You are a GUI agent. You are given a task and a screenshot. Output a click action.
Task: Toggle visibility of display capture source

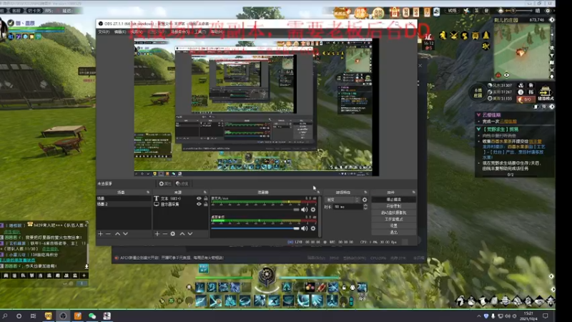pyautogui.click(x=199, y=204)
